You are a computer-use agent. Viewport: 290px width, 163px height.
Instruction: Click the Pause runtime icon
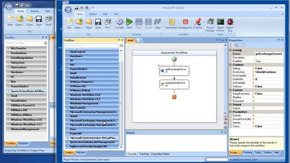[148, 22]
